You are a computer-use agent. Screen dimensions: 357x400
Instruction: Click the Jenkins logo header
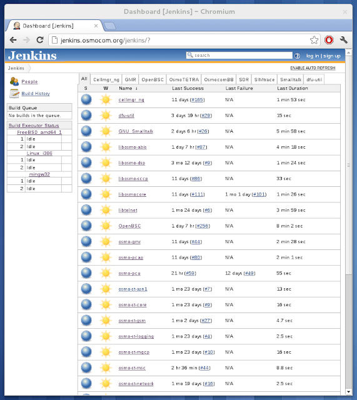[x=32, y=56]
